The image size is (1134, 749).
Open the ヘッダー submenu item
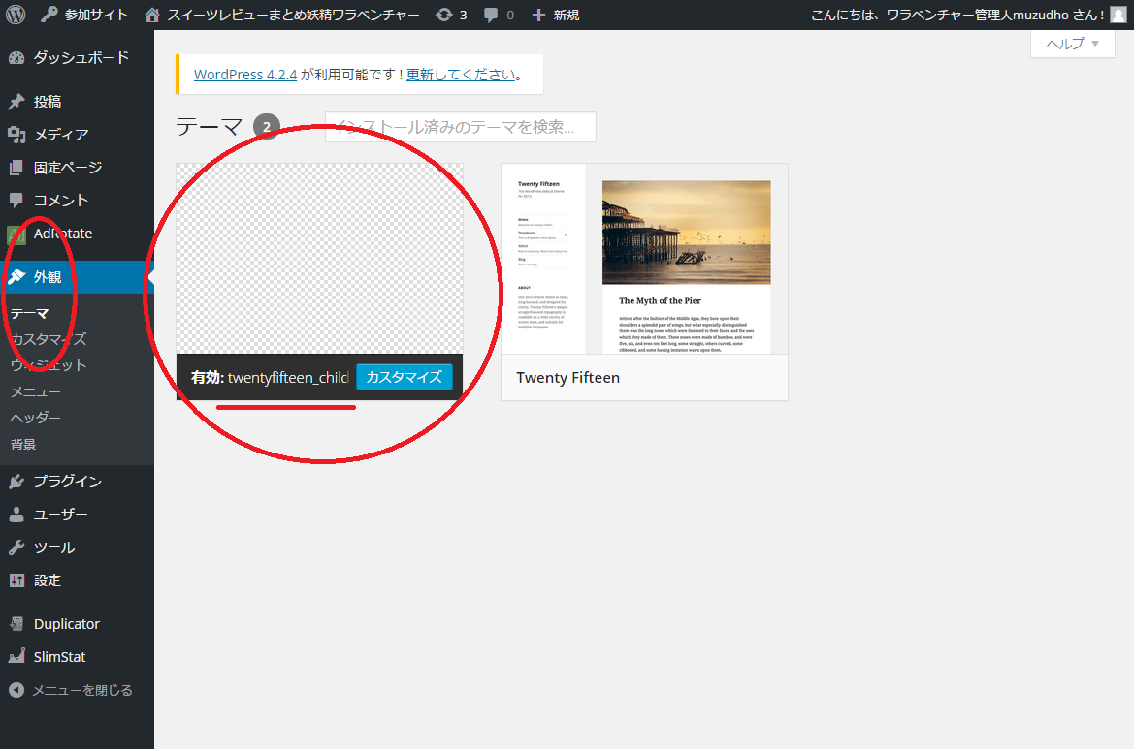[36, 419]
